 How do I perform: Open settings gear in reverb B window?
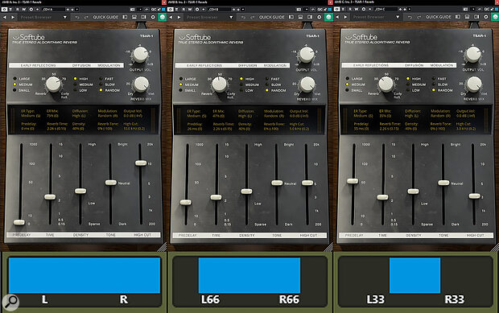click(320, 17)
